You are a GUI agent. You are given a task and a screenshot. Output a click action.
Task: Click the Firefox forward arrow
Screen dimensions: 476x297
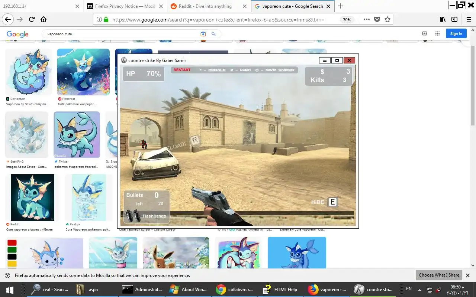20,20
